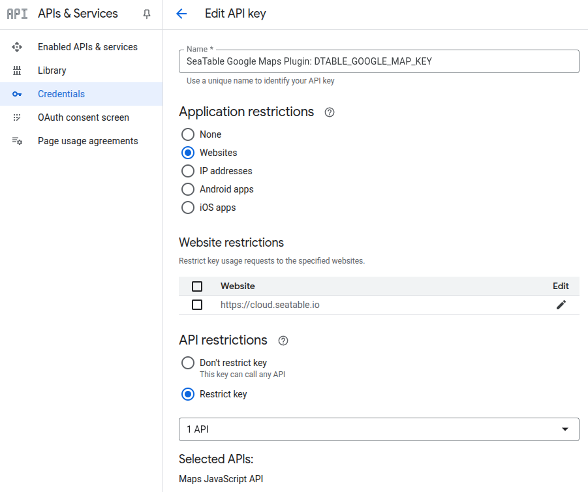588x492 pixels.
Task: Edit the cloud.seatable.io website with pencil icon
Action: [561, 305]
